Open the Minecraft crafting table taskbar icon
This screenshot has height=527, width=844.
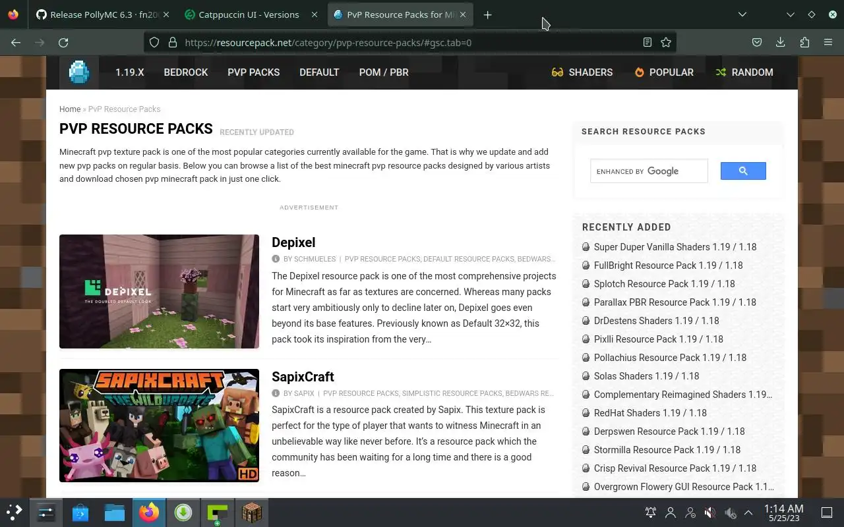point(252,512)
